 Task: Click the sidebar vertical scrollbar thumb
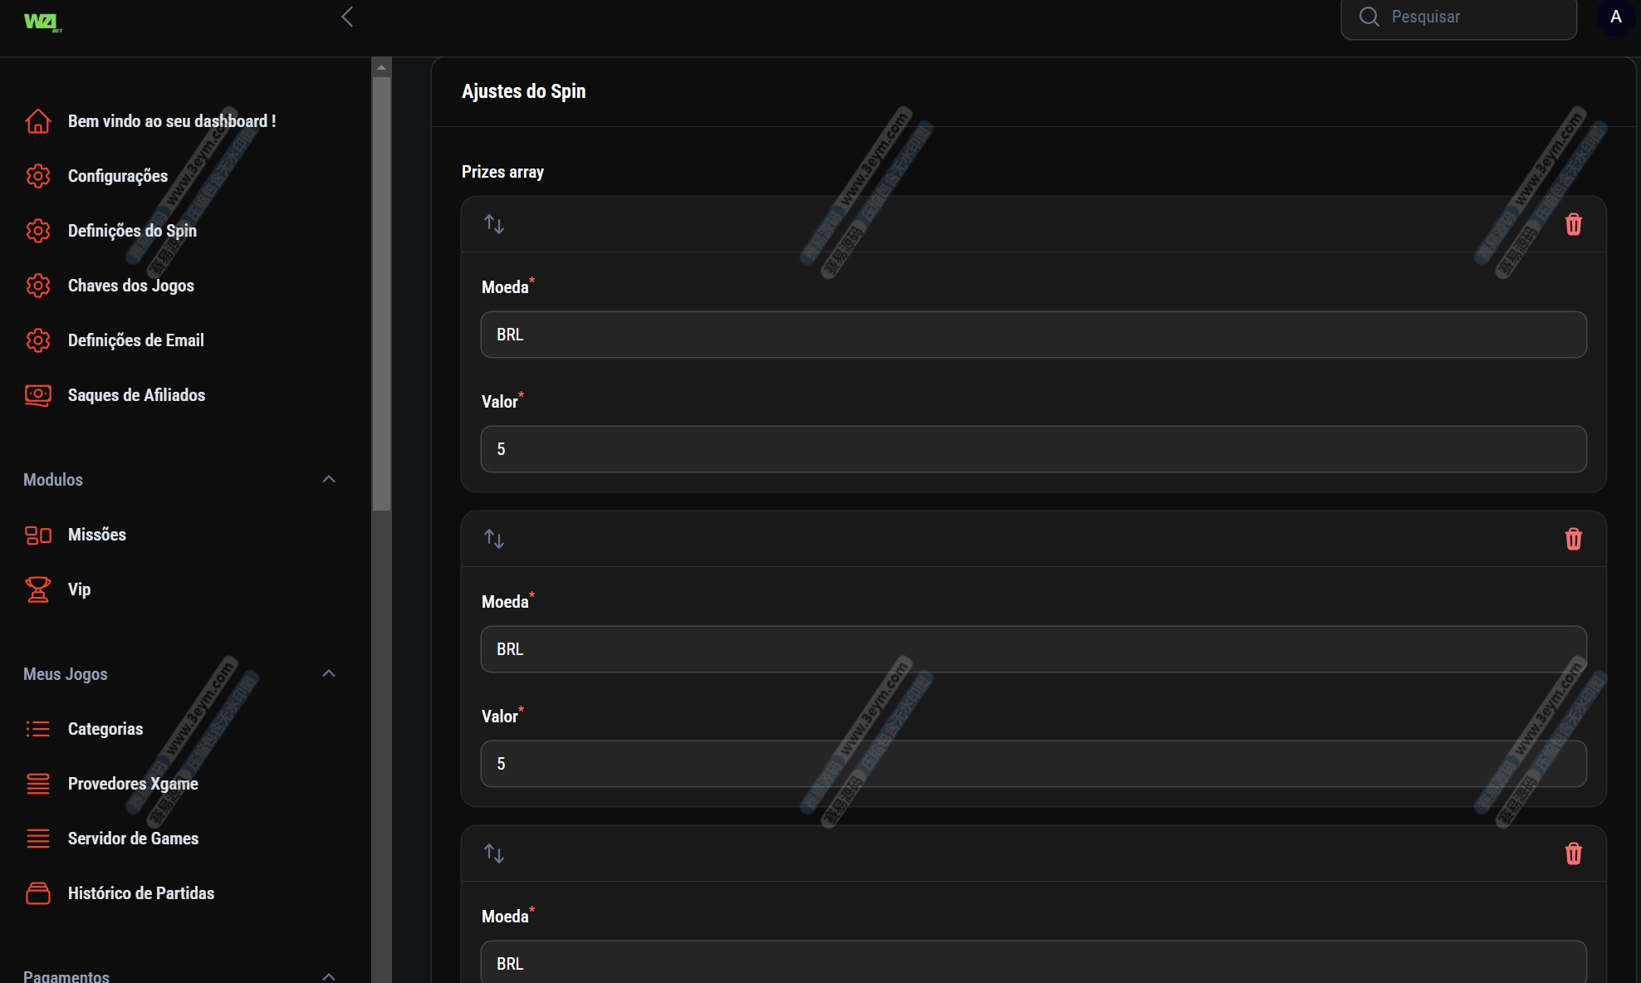pyautogui.click(x=381, y=291)
